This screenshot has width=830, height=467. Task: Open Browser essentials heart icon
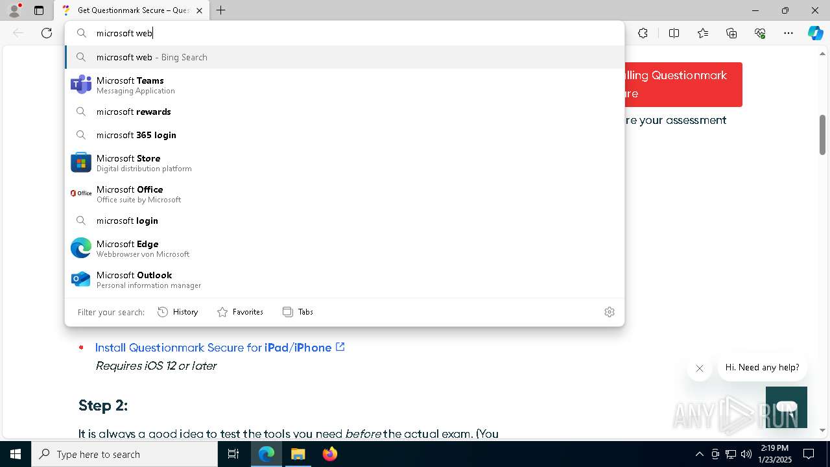point(760,33)
